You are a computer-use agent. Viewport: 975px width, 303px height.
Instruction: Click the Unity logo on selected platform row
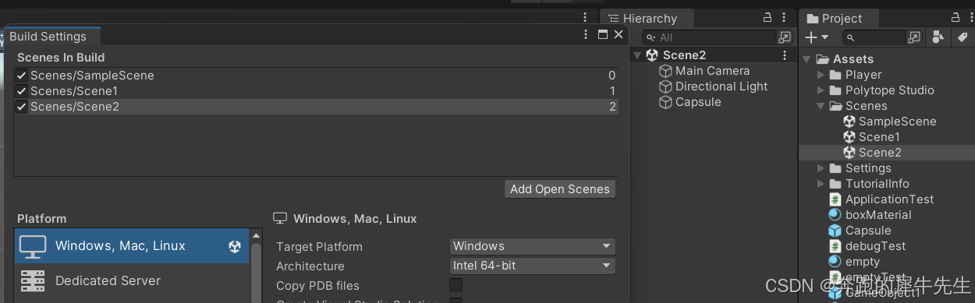(x=235, y=246)
